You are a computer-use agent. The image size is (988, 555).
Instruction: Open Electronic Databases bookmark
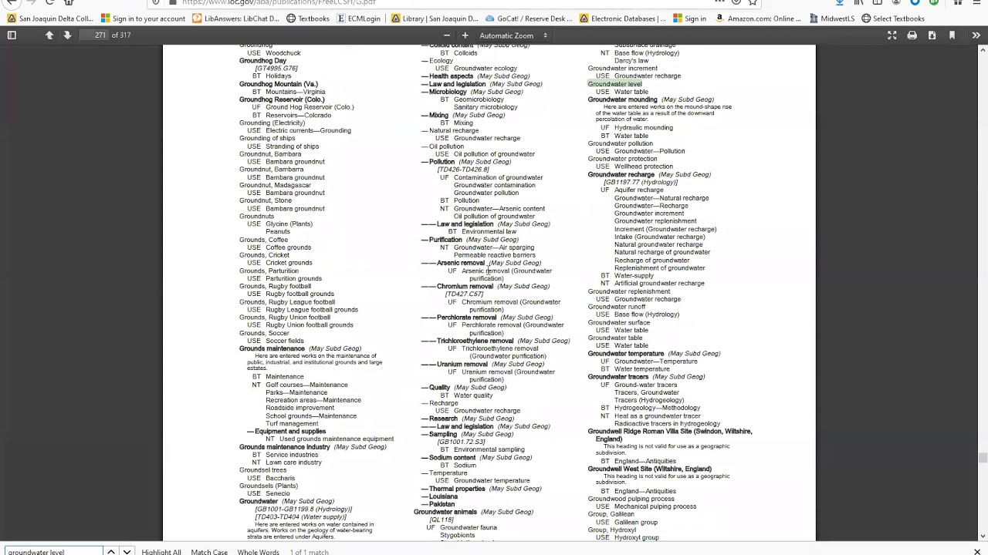click(622, 18)
